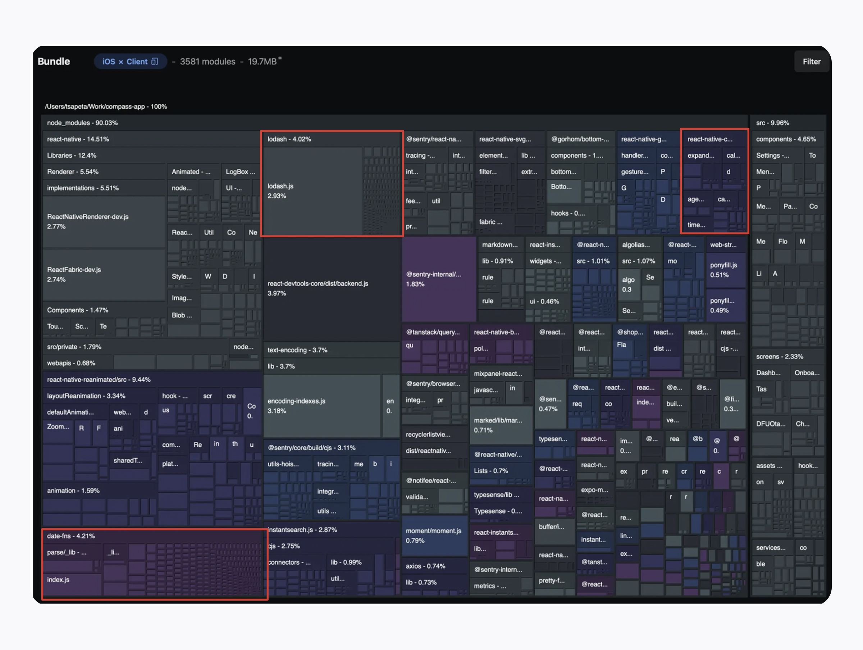The image size is (863, 650).
Task: Open the lodash - 4.02% package
Action: point(332,139)
